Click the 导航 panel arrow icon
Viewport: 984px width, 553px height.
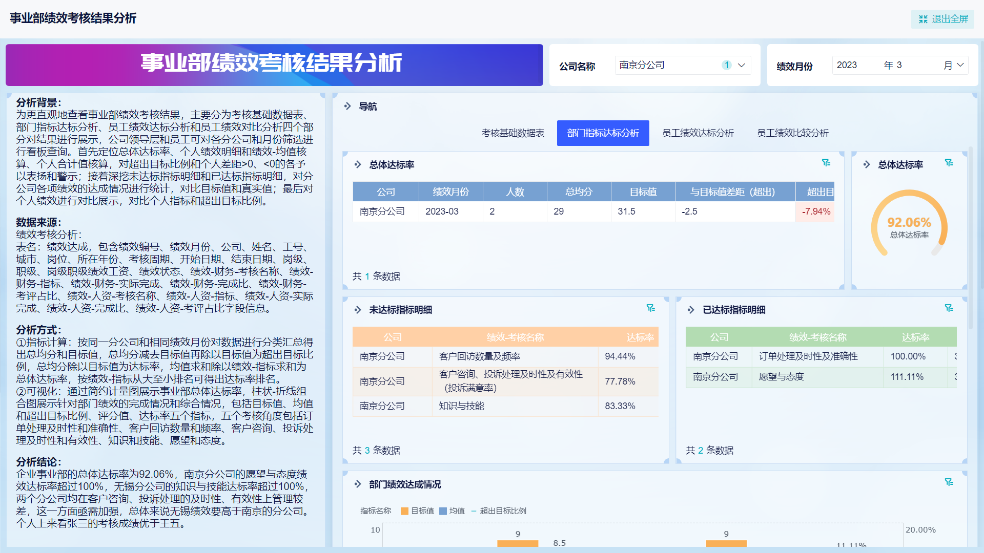coord(347,106)
